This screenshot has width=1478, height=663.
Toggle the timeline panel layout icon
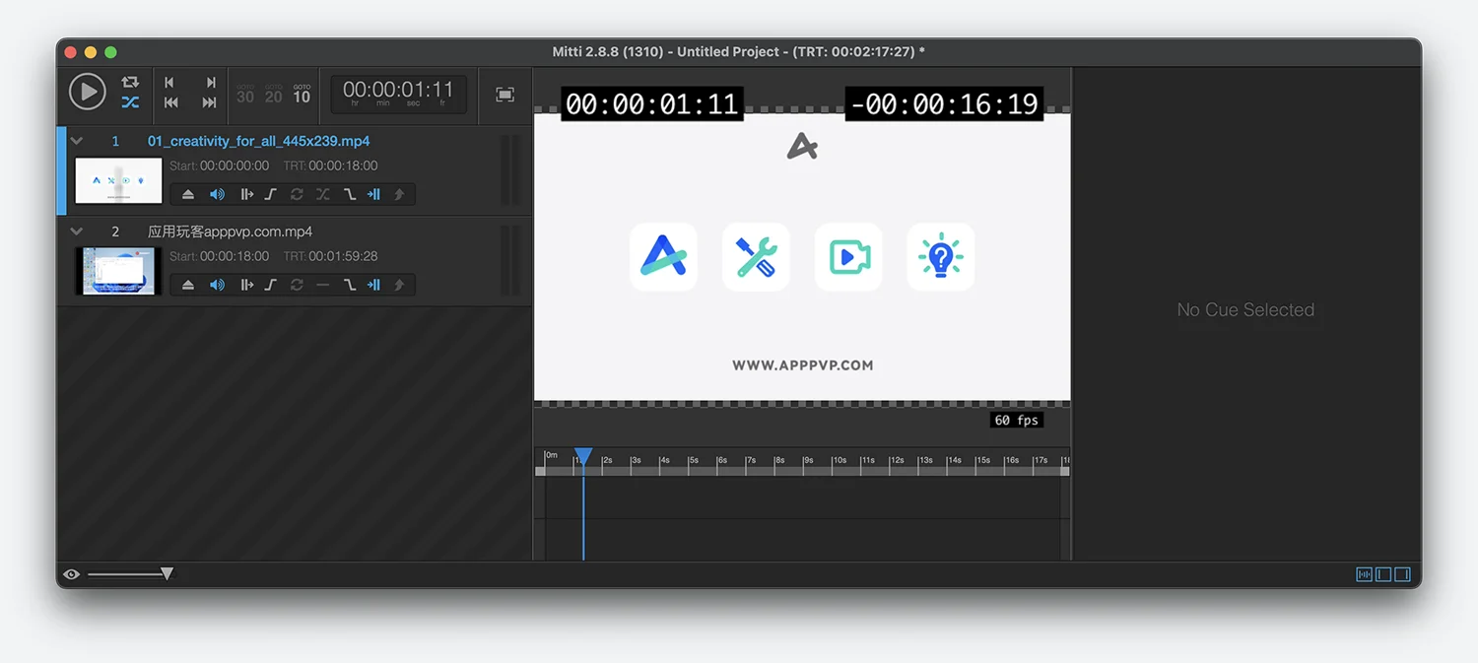pos(1365,574)
